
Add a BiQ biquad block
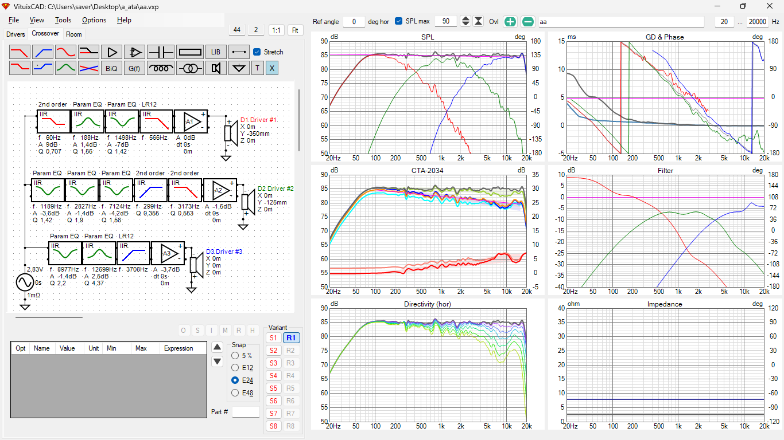(x=112, y=68)
